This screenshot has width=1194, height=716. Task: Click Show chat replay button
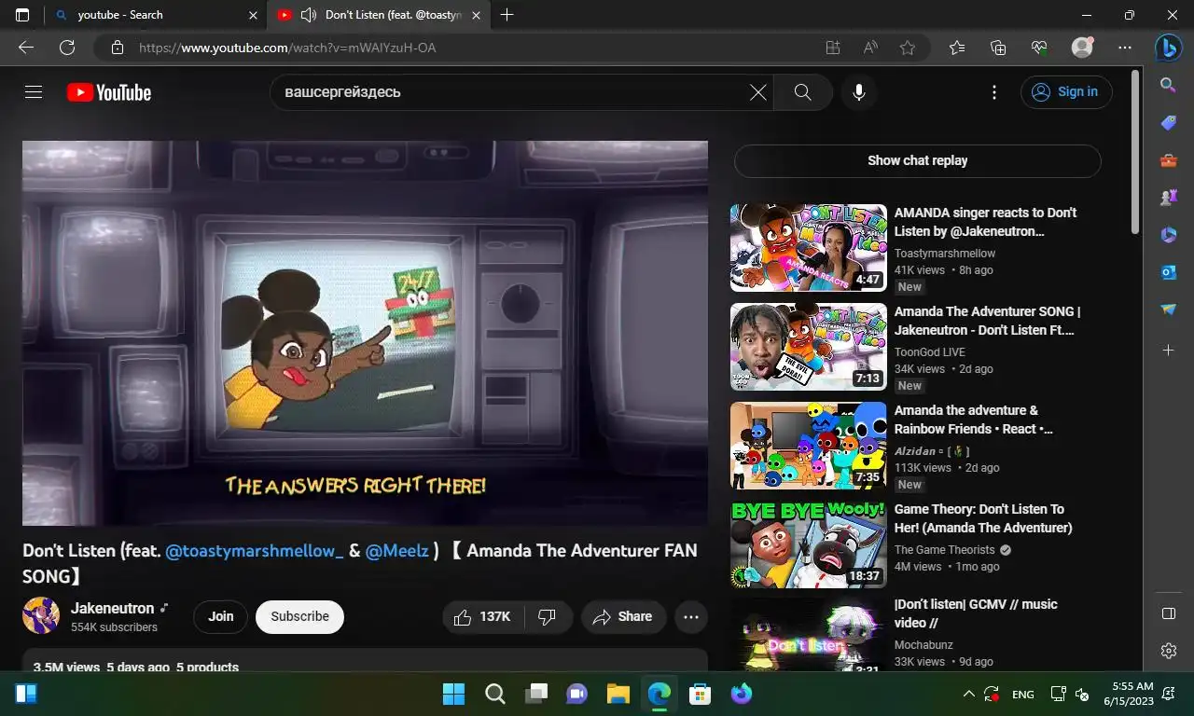(x=918, y=160)
